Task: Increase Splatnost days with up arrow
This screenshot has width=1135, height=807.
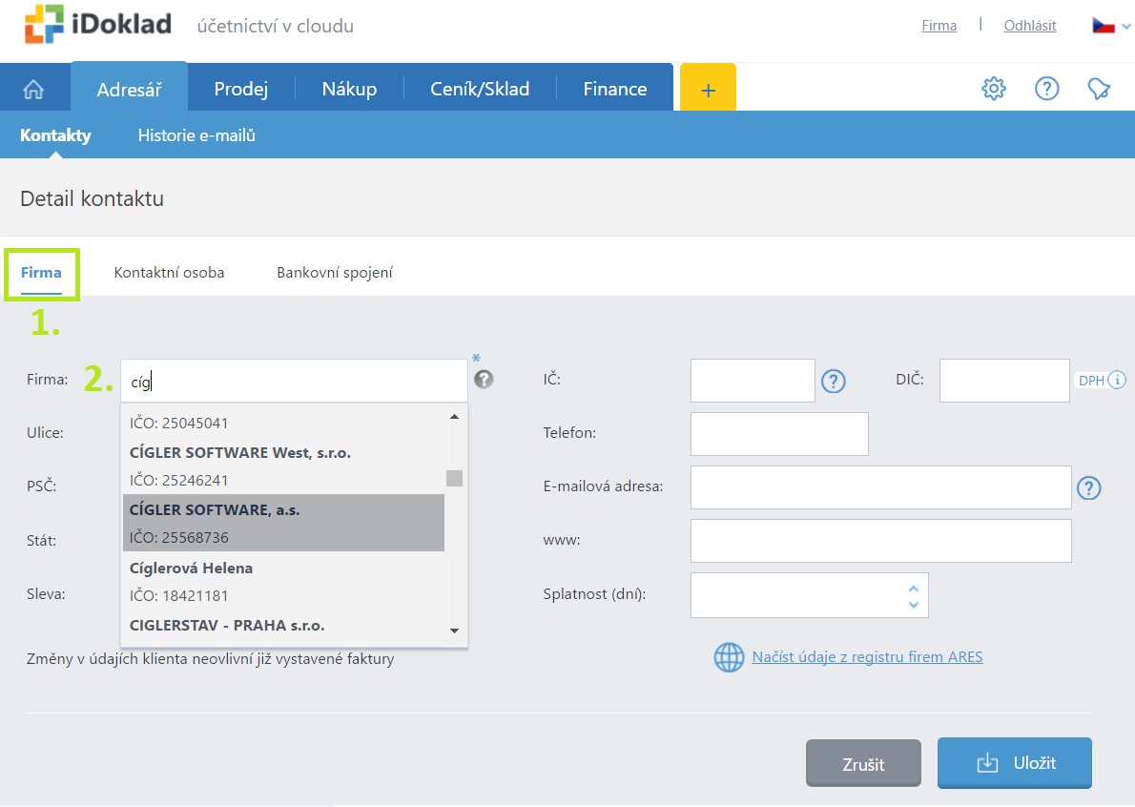Action: pyautogui.click(x=914, y=589)
